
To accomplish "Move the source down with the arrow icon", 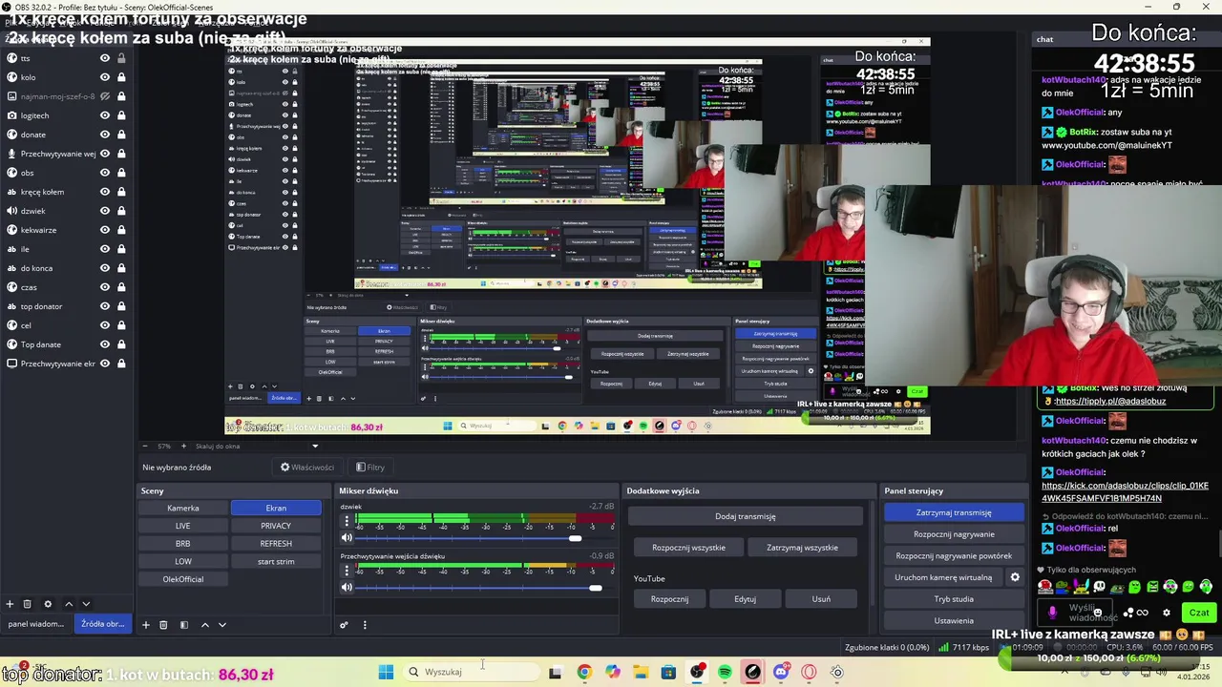I will (x=86, y=604).
